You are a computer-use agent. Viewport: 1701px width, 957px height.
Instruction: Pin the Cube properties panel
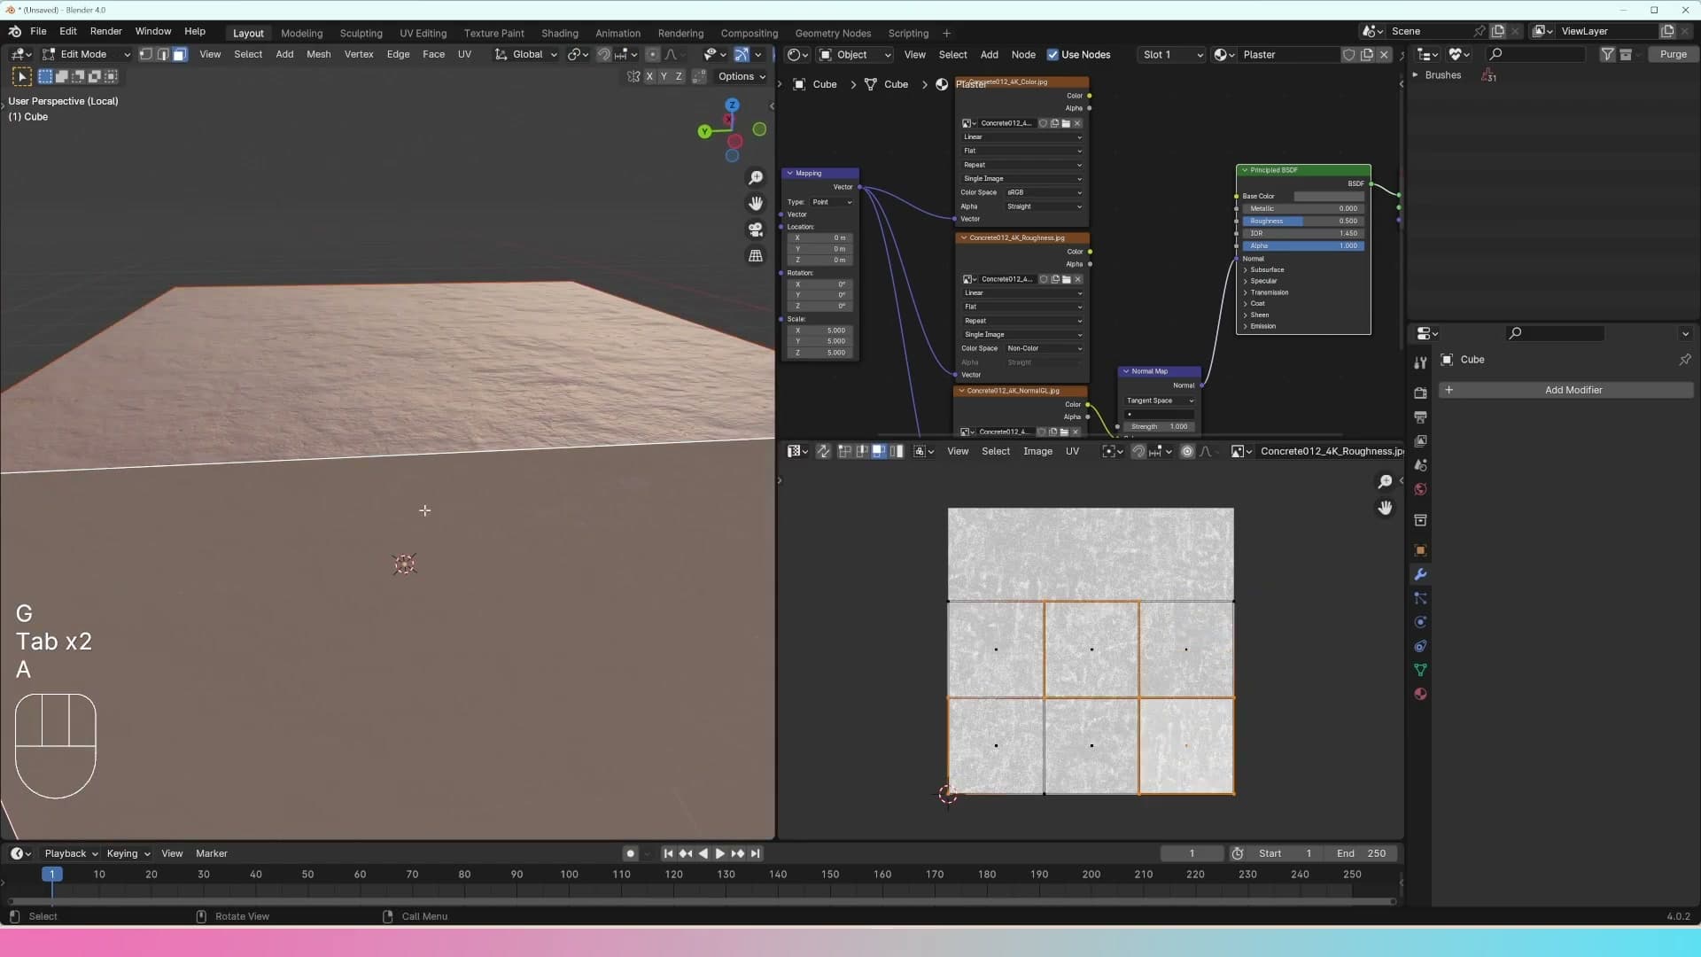click(x=1684, y=360)
